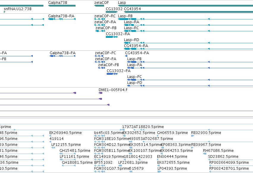The height and width of the screenshot is (173, 253).
Task: Open the LP12155.5prime EST
Action: coord(53,148)
